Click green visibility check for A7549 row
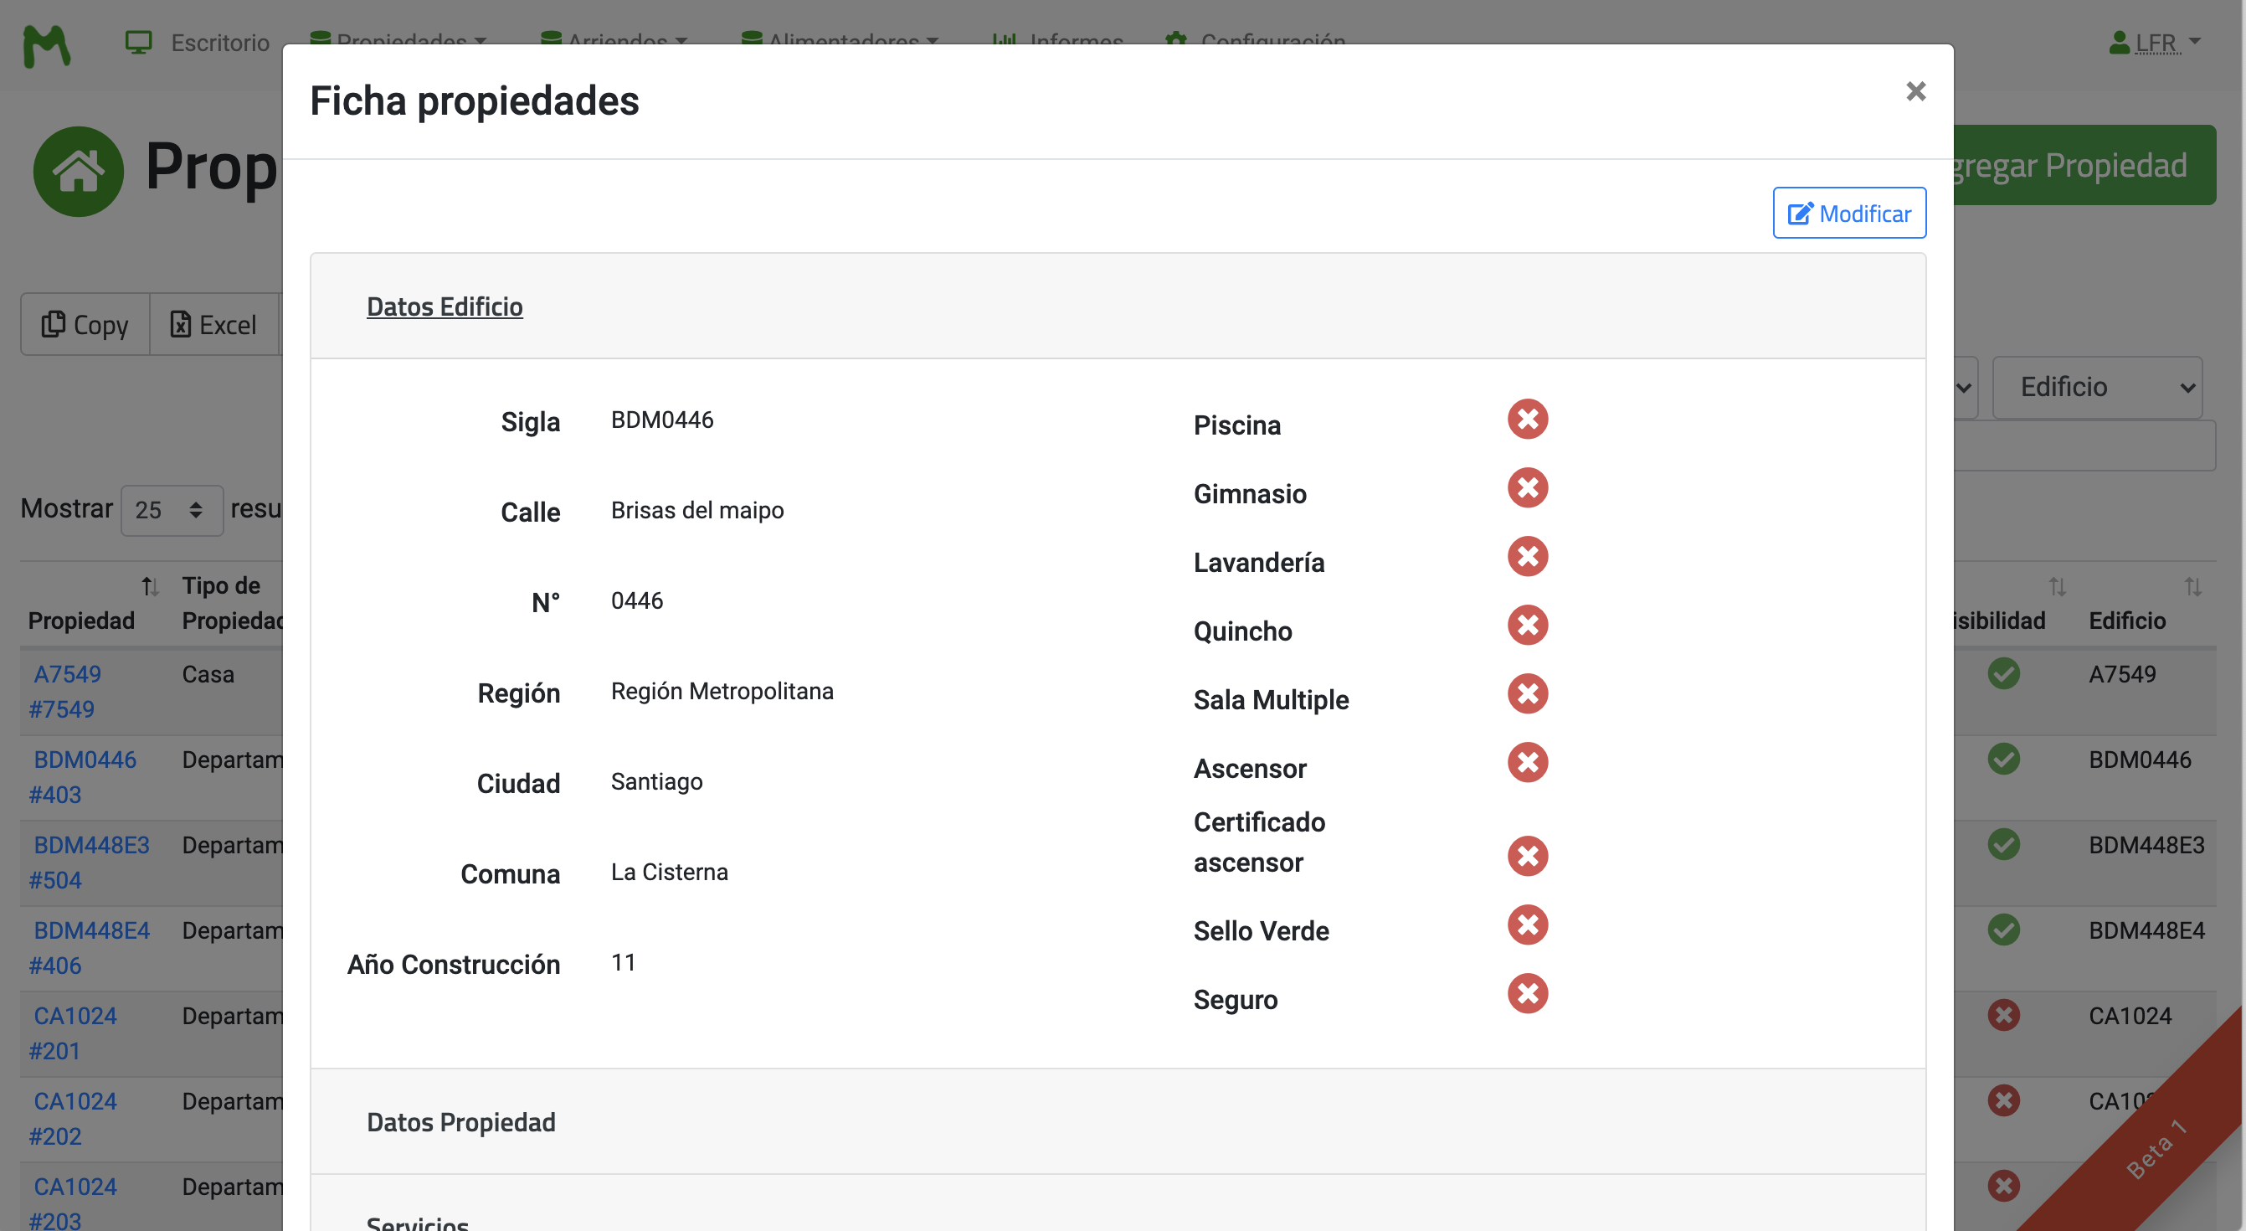The height and width of the screenshot is (1231, 2246). tap(2003, 674)
